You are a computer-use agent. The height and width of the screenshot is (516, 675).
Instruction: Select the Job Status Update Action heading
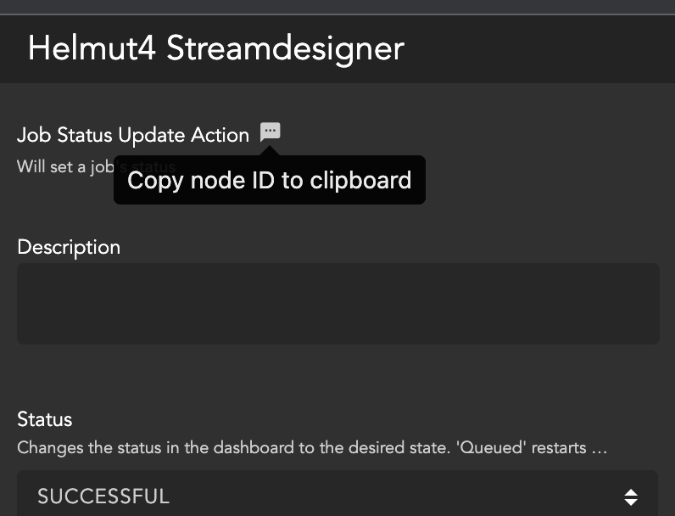point(133,135)
